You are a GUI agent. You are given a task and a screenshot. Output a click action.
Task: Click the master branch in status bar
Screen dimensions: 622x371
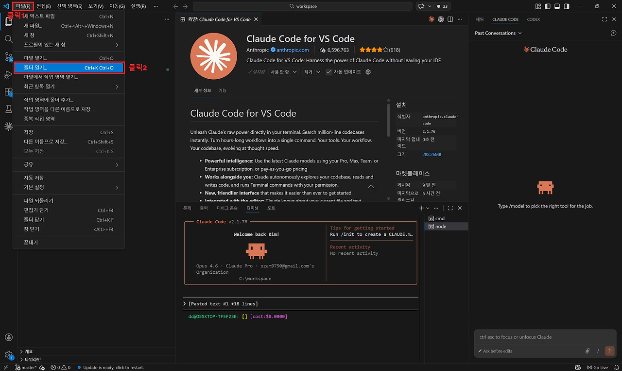(26, 368)
